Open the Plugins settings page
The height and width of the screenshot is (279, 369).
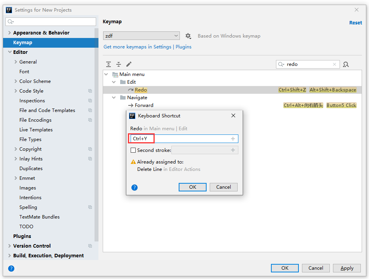coord(22,236)
